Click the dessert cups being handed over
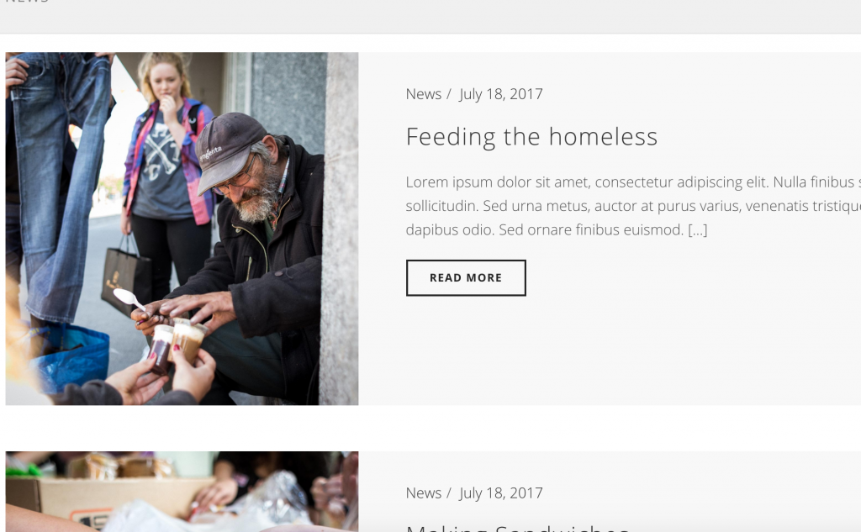861x532 pixels. pyautogui.click(x=177, y=345)
